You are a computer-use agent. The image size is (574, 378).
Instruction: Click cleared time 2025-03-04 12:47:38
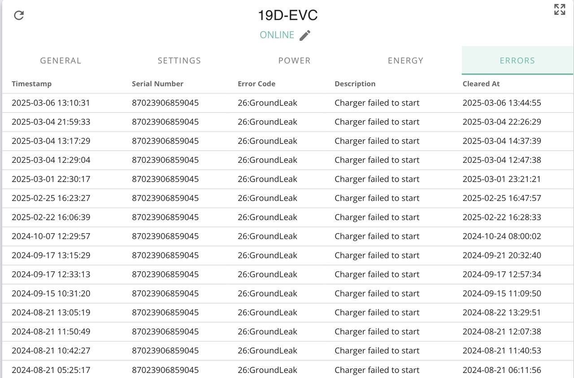(x=502, y=160)
